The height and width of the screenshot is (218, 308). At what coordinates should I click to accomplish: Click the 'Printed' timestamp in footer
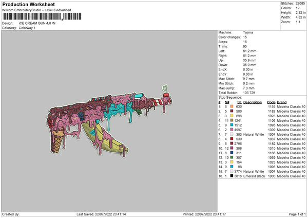[x=204, y=214]
